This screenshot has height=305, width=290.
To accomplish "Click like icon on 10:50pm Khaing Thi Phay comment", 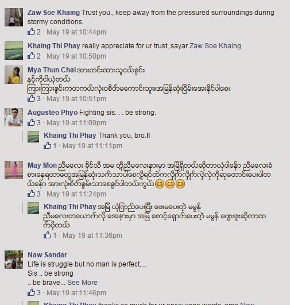I will click(32, 56).
